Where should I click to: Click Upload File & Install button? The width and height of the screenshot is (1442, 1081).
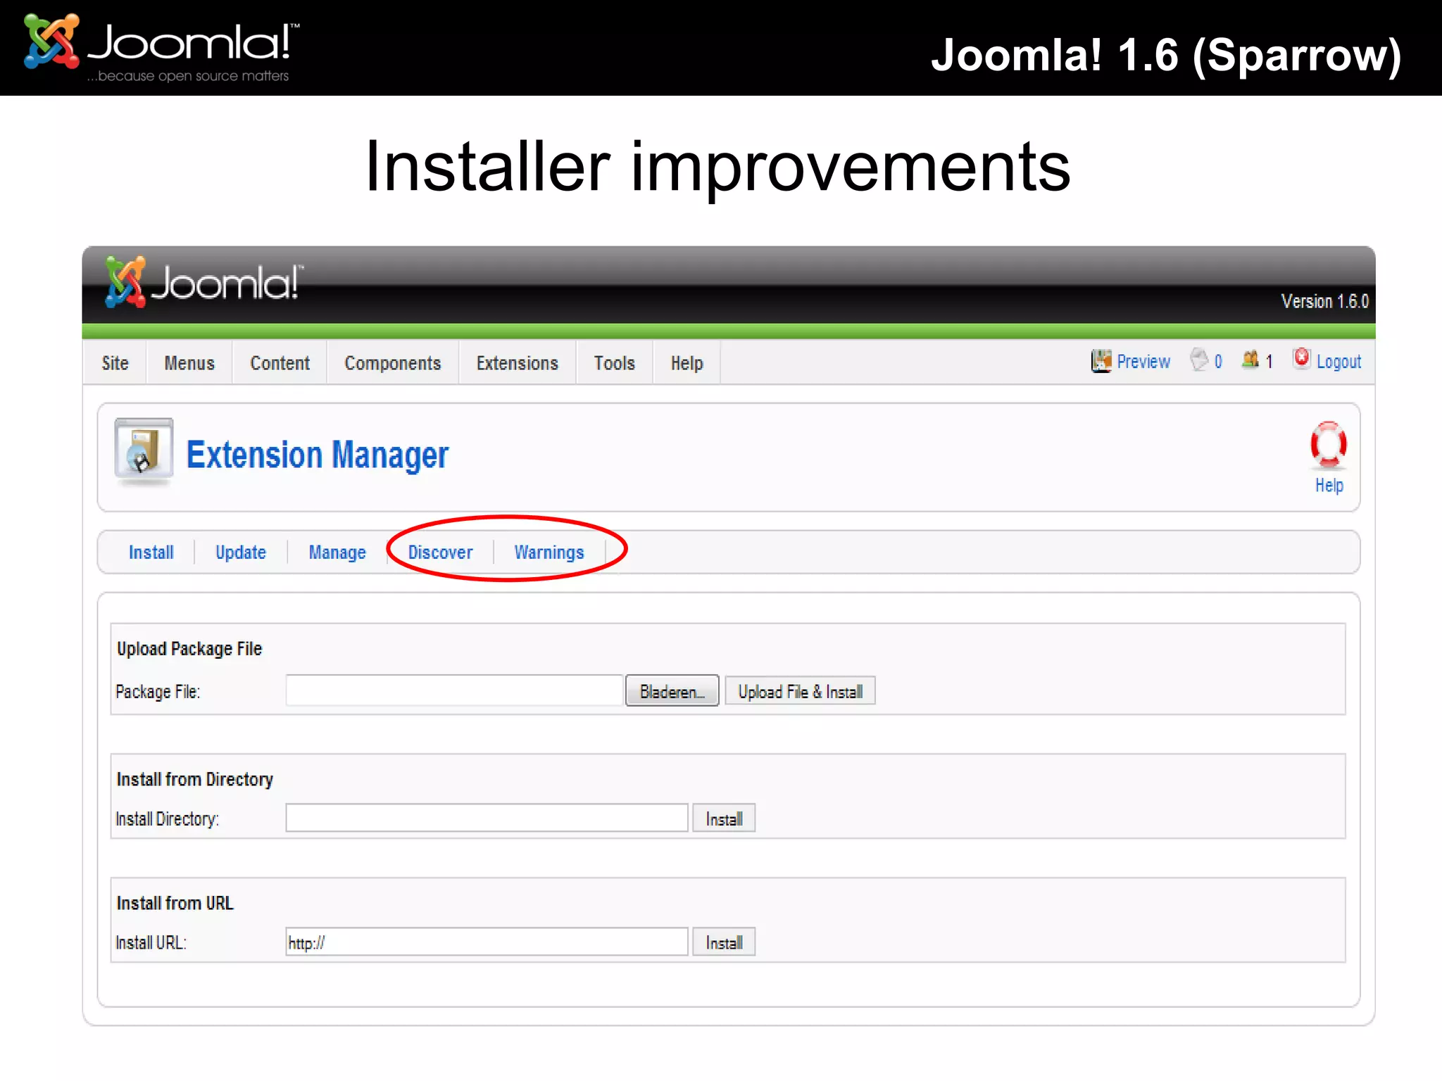(x=801, y=691)
